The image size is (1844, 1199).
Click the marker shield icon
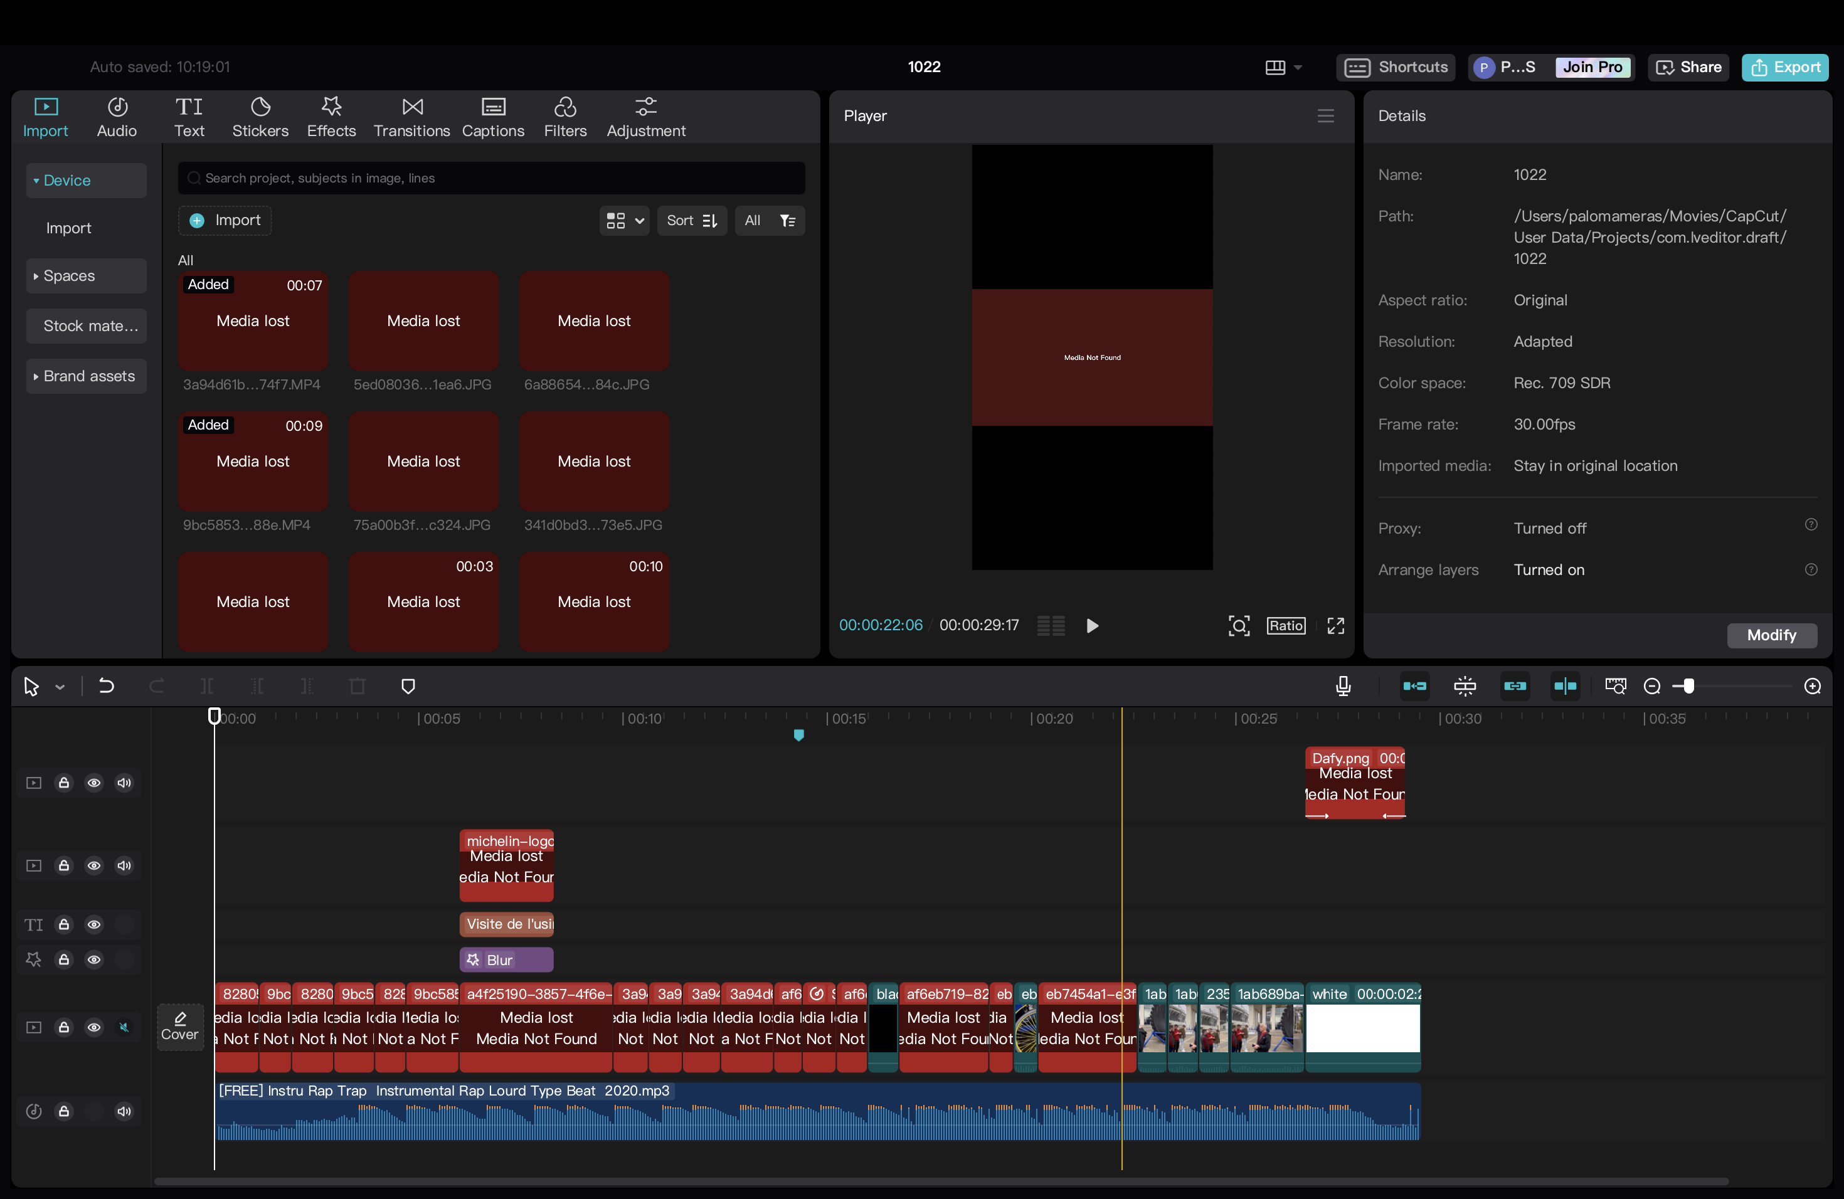[x=408, y=686]
